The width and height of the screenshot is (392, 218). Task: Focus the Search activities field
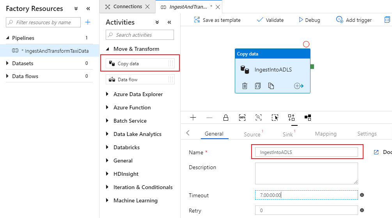(140, 35)
